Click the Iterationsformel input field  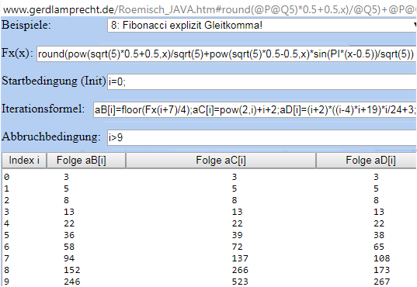(x=255, y=109)
